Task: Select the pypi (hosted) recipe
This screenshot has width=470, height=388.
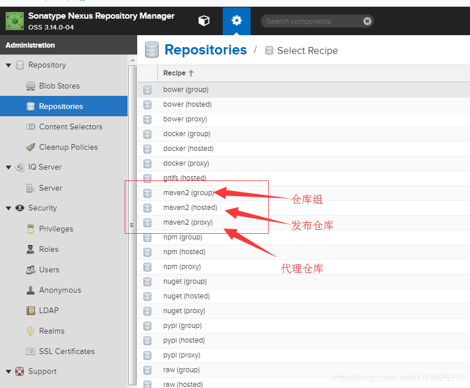Action: coord(303,340)
